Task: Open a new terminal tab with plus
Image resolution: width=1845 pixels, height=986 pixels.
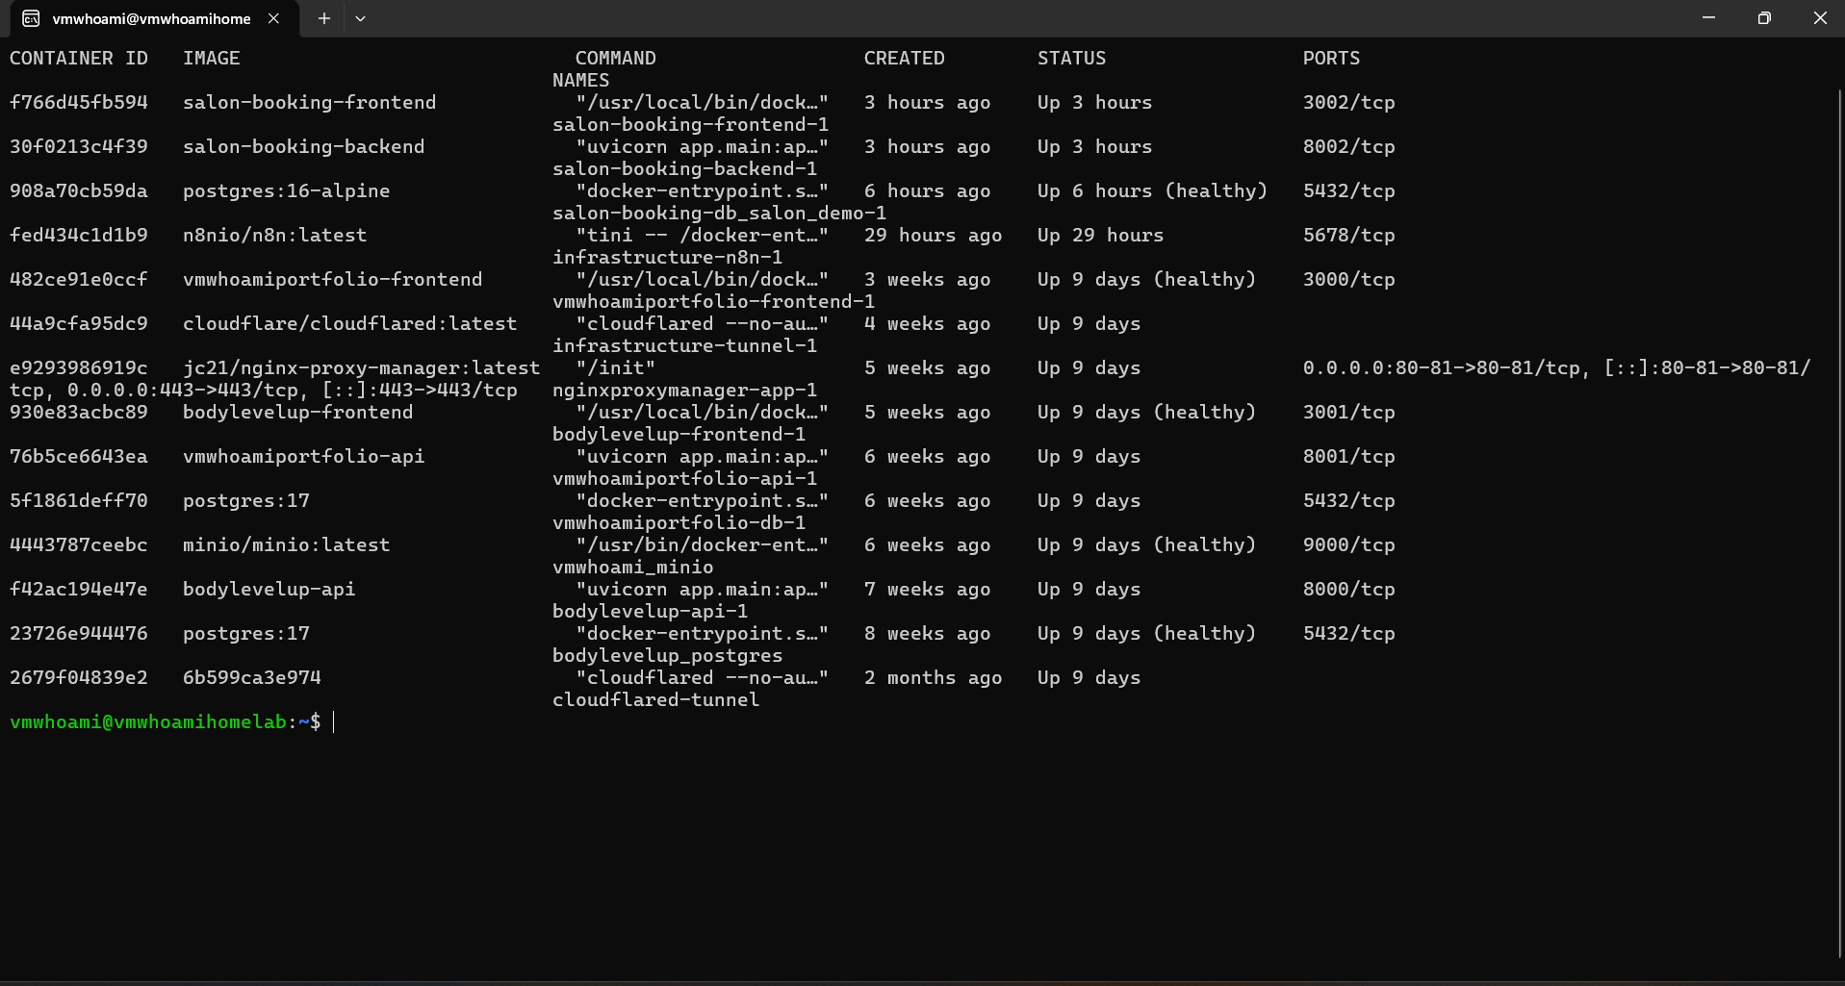Action: tap(324, 18)
